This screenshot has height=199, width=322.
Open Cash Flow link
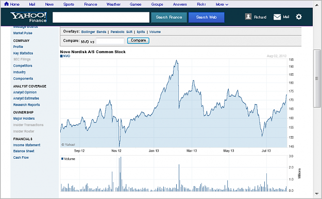(21, 158)
